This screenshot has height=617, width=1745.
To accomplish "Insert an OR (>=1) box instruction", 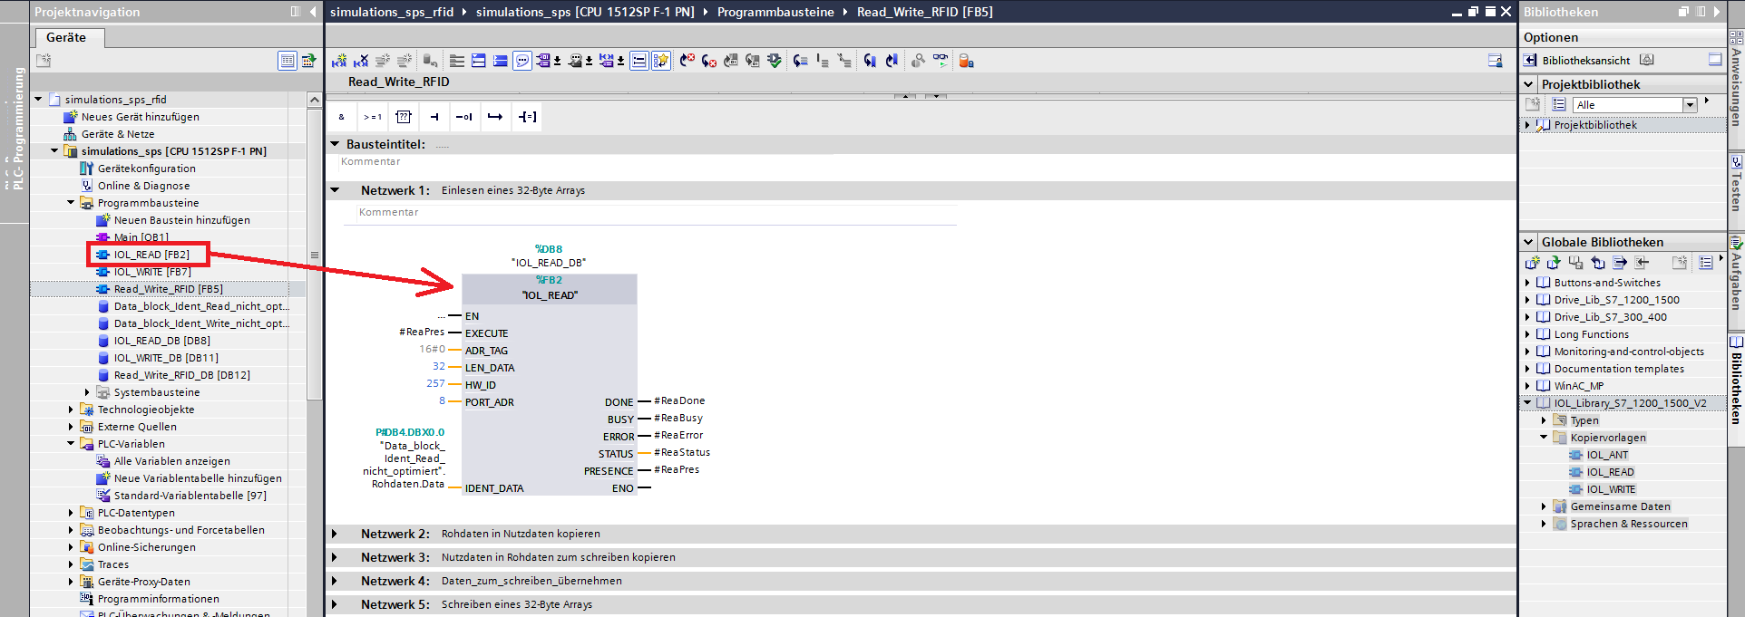I will tap(372, 117).
